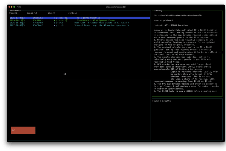Minimize the terminal with yellow button
The width and height of the screenshot is (226, 151).
click(12, 7)
